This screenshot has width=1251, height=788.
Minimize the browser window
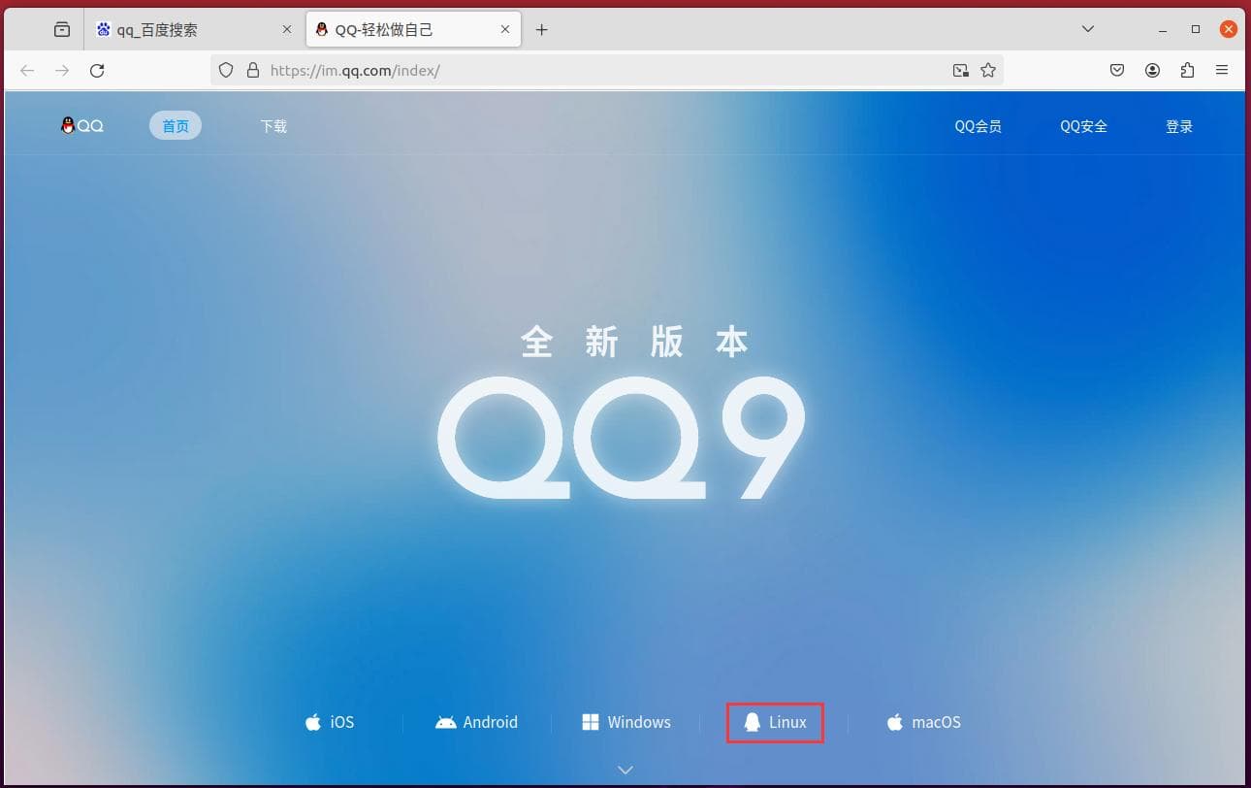[1163, 30]
